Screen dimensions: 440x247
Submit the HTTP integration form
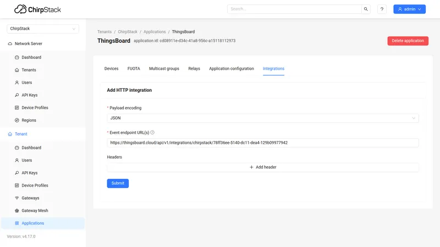(x=118, y=183)
